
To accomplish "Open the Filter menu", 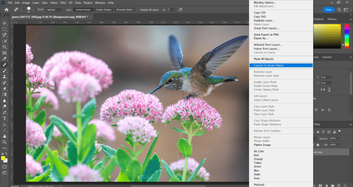I will [63, 3].
